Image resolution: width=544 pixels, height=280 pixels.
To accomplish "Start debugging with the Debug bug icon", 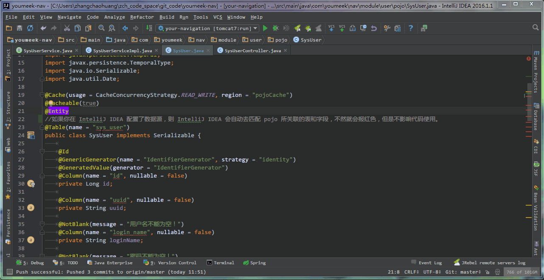I will click(275, 28).
